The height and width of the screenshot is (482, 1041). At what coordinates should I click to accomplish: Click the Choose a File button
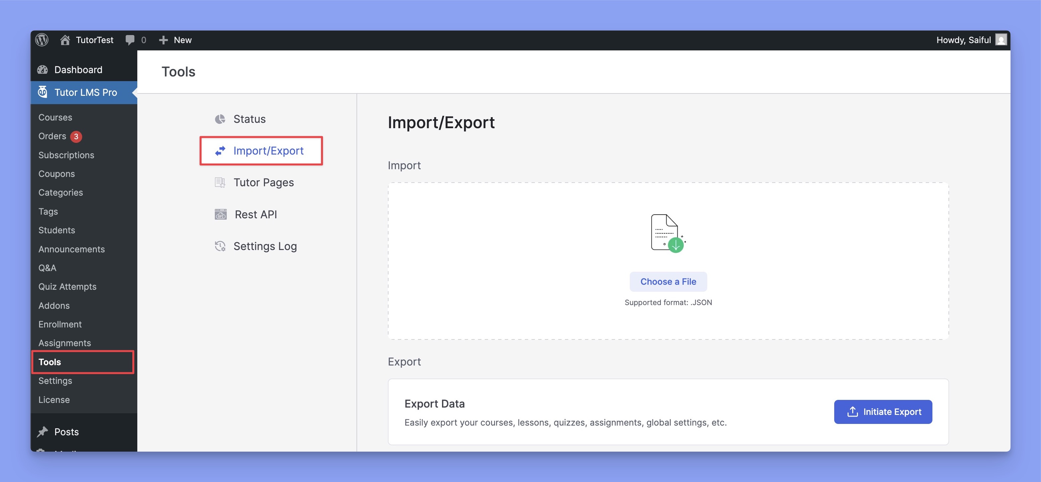tap(668, 282)
